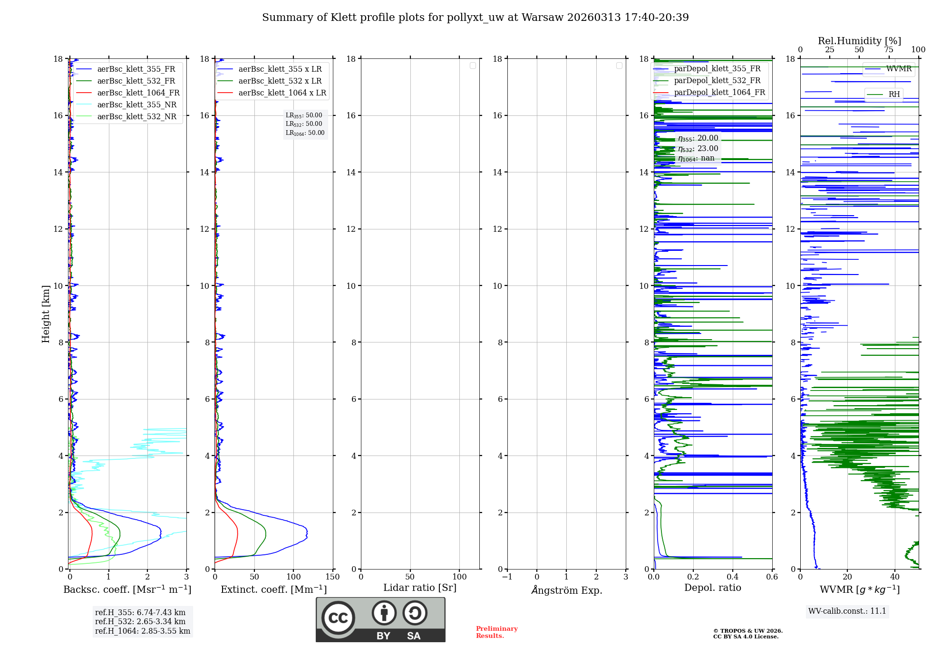Viewport: 951px width, 646px height.
Task: Click the WVMR legend entry
Action: click(x=898, y=69)
